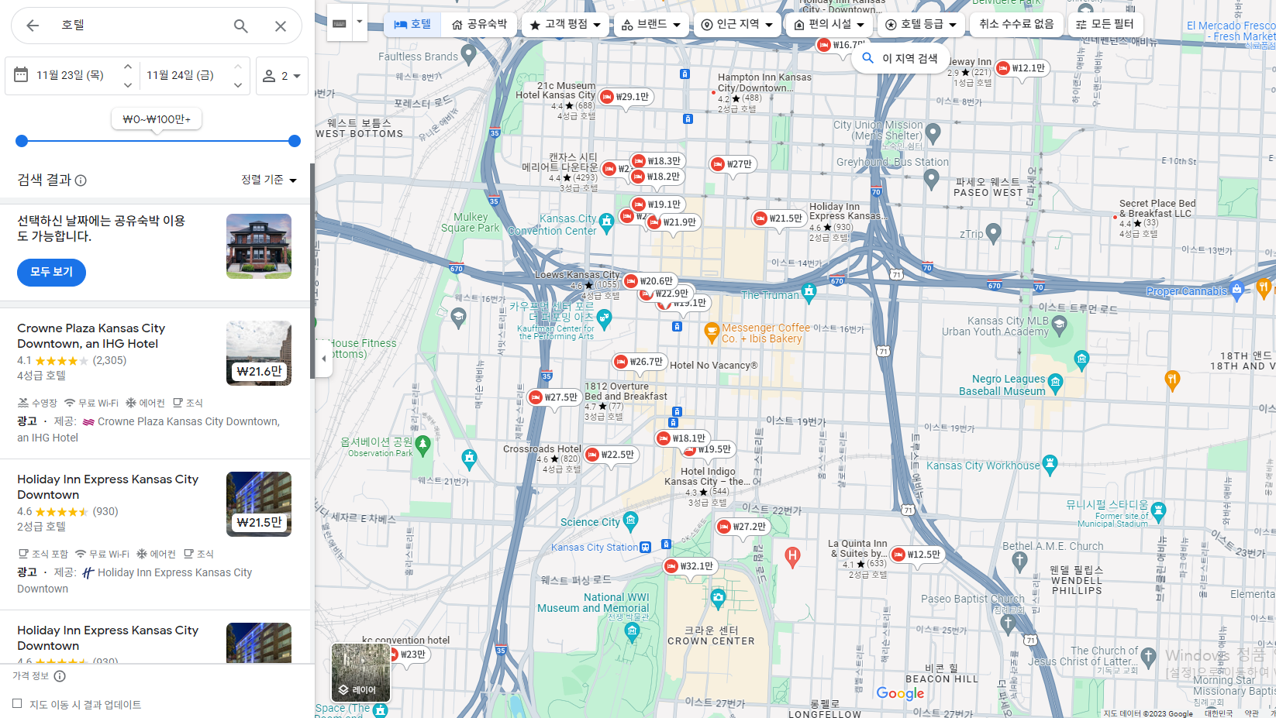1276x718 pixels.
Task: Click ₩21.5만 Holiday Inn map marker
Action: 780,219
